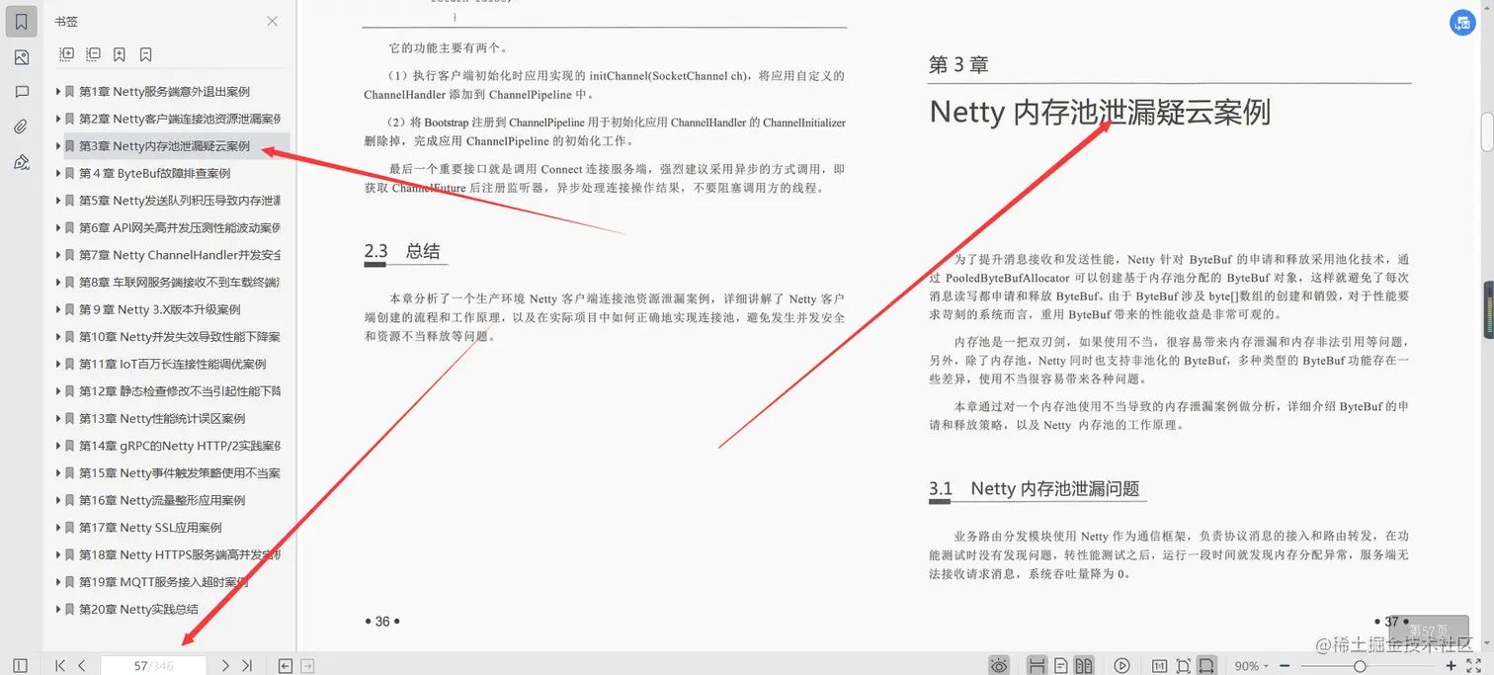1494x675 pixels.
Task: Open the bookmarks panel in the sidebar
Action: click(x=20, y=20)
